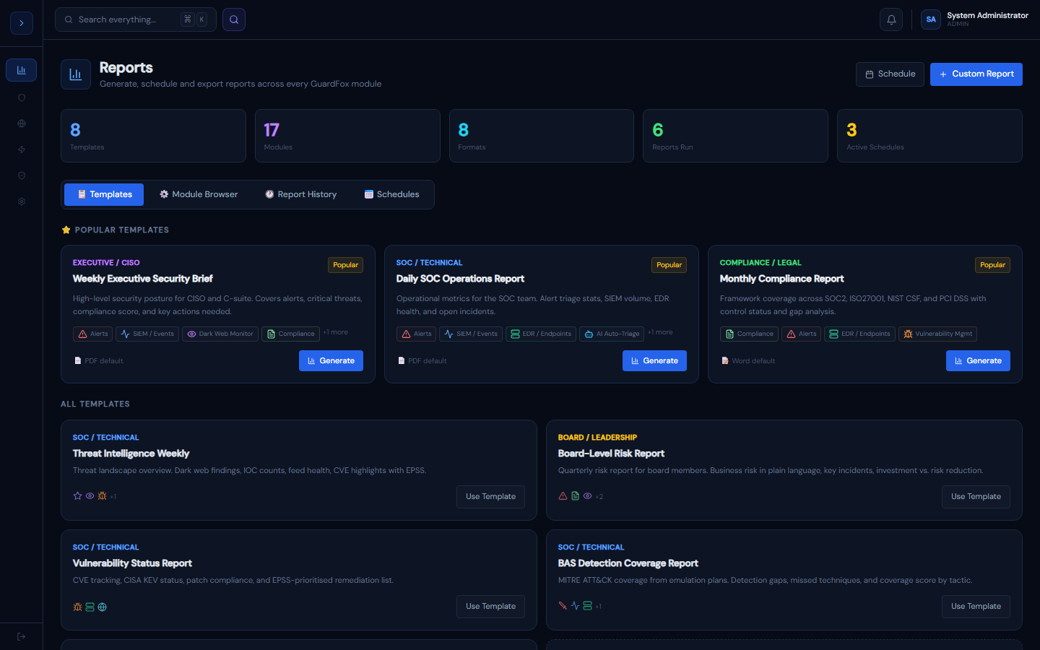Open the shield-check sidebar icon

click(x=22, y=175)
